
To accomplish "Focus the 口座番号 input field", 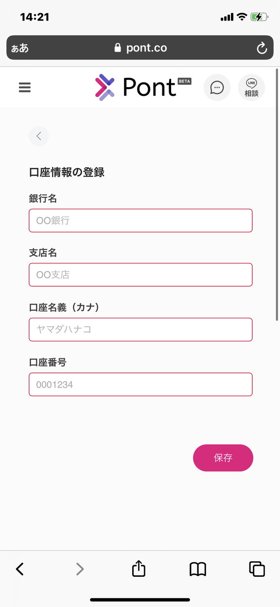I will pyautogui.click(x=140, y=385).
